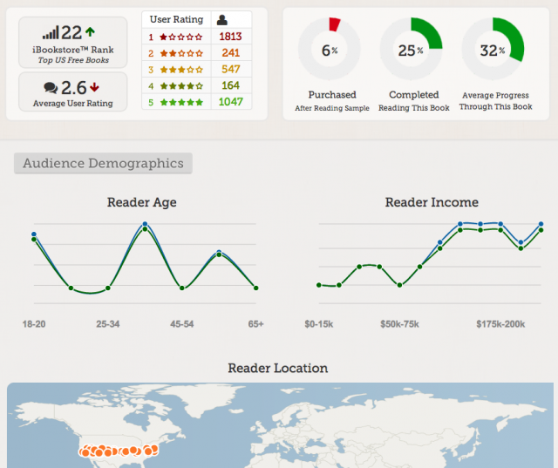558x468 pixels.
Task: Click the 32% Average Progress donut chart
Action: pyautogui.click(x=493, y=50)
